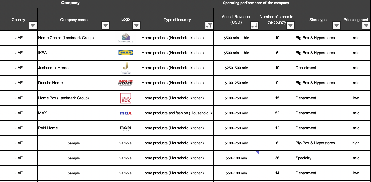The width and height of the screenshot is (371, 182).
Task: Select IKEA's 'Home products (Household, kitchen)' cell
Action: (177, 53)
